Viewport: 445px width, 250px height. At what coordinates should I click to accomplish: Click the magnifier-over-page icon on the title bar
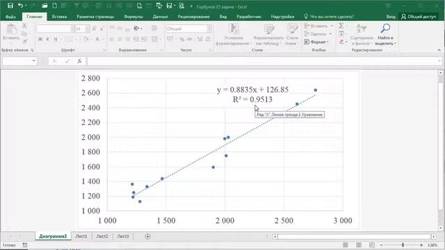[181, 6]
